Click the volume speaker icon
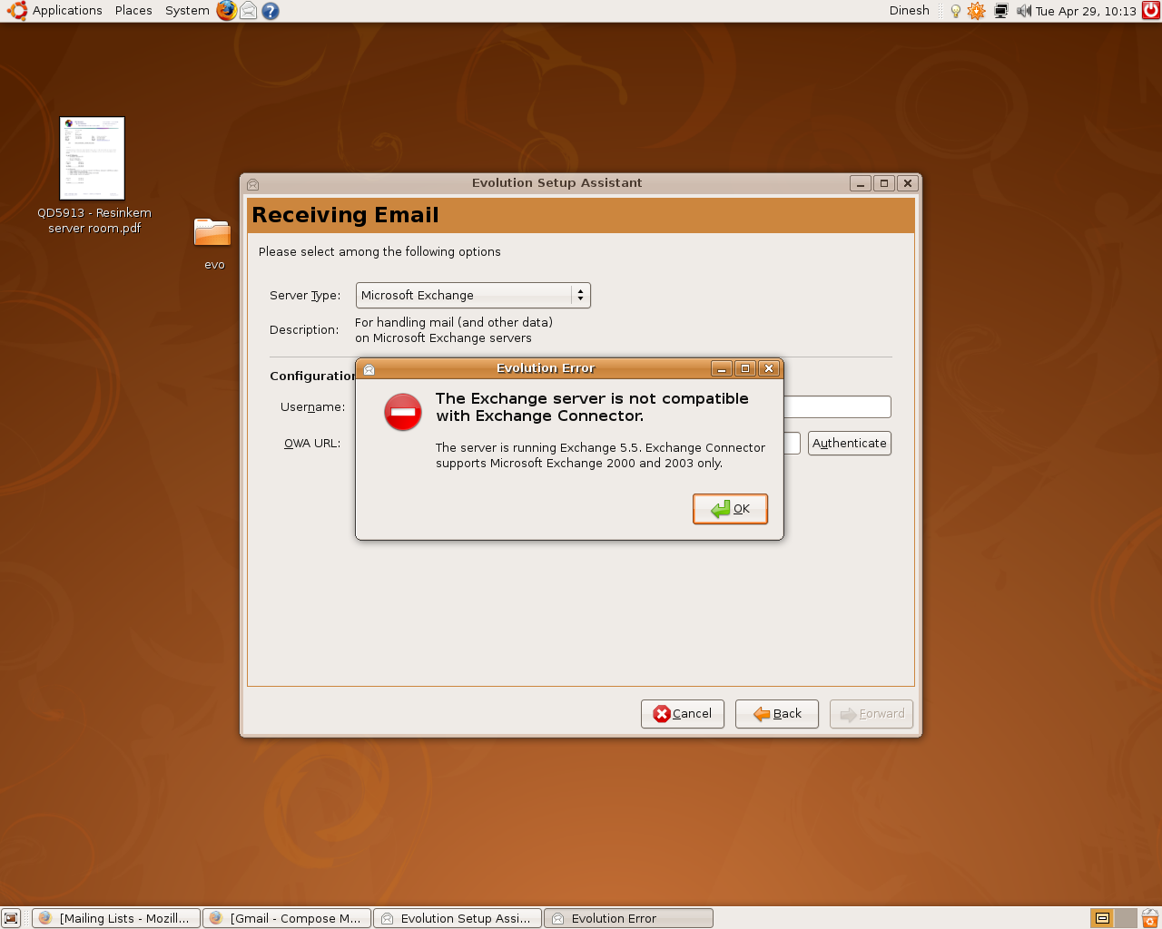Screen dimensions: 1162x929 [1024, 11]
